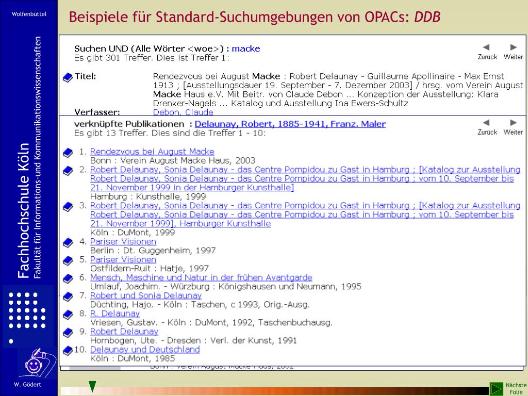The width and height of the screenshot is (528, 396).
Task: Click the Wolfenbüttel label
Action: 29,14
